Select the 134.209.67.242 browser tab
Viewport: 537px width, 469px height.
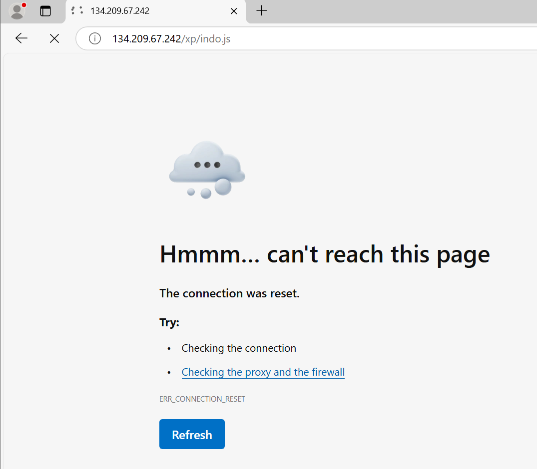pos(155,11)
